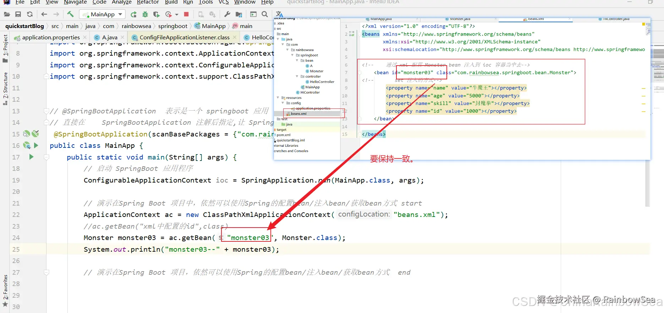Collapse the springboot folder in overlay tree
664x313 pixels.
(x=292, y=55)
